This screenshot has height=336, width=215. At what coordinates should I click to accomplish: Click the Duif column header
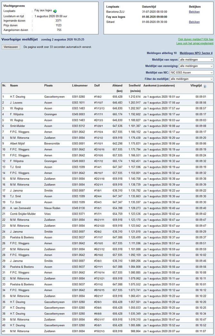(97, 85)
